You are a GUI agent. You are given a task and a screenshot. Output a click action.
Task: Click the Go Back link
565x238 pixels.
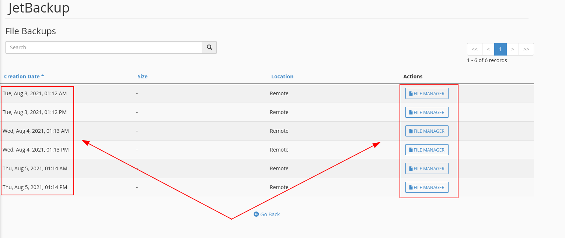[x=267, y=214]
